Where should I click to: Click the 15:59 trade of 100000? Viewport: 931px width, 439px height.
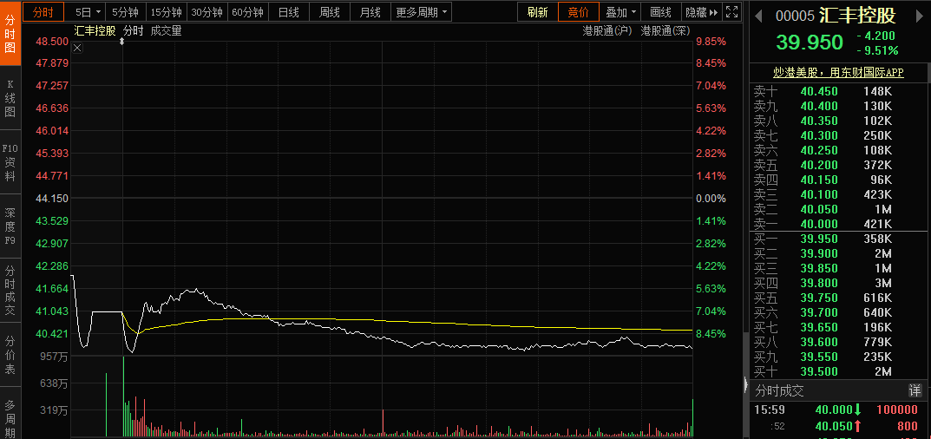840,410
